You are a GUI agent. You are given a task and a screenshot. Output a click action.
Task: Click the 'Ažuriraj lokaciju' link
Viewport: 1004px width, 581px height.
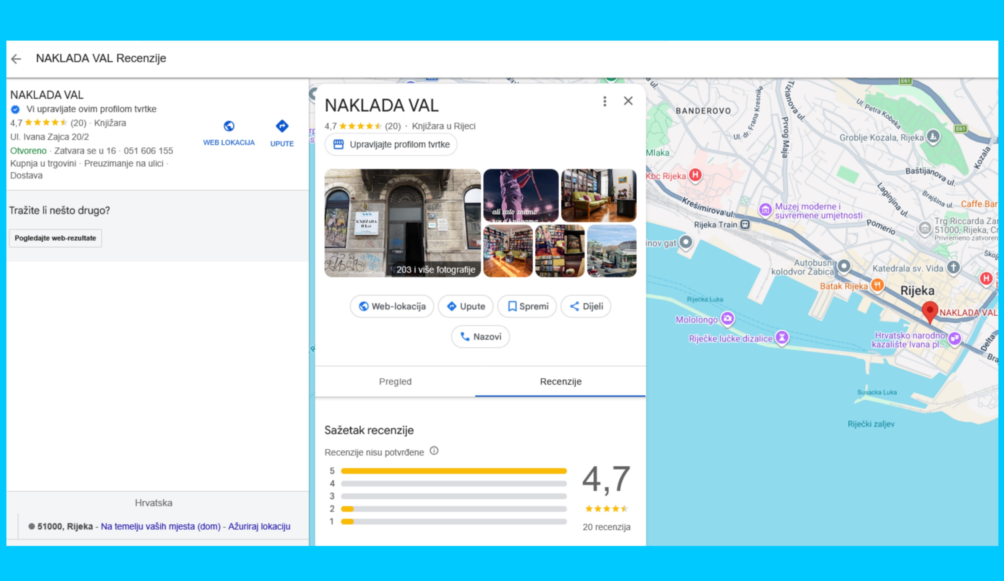coord(259,526)
